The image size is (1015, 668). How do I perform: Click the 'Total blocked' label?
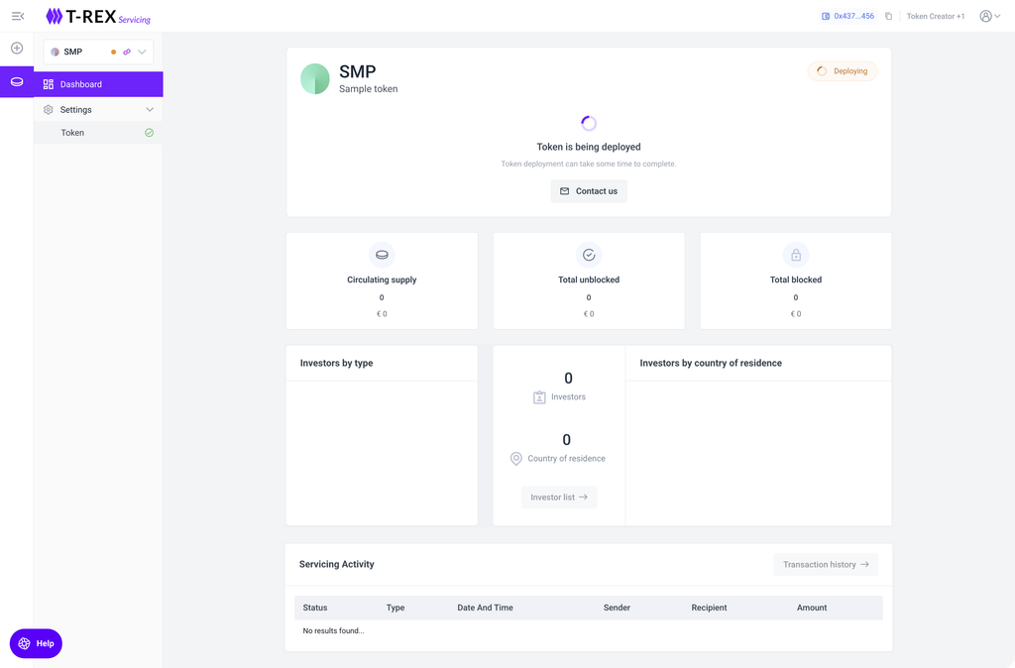[796, 279]
